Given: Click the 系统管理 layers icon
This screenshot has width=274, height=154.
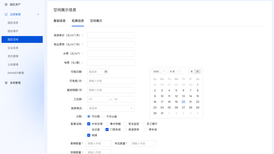Looking at the screenshot, I should (6, 83).
